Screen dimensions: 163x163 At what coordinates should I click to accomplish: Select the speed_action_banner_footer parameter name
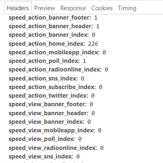50,18
